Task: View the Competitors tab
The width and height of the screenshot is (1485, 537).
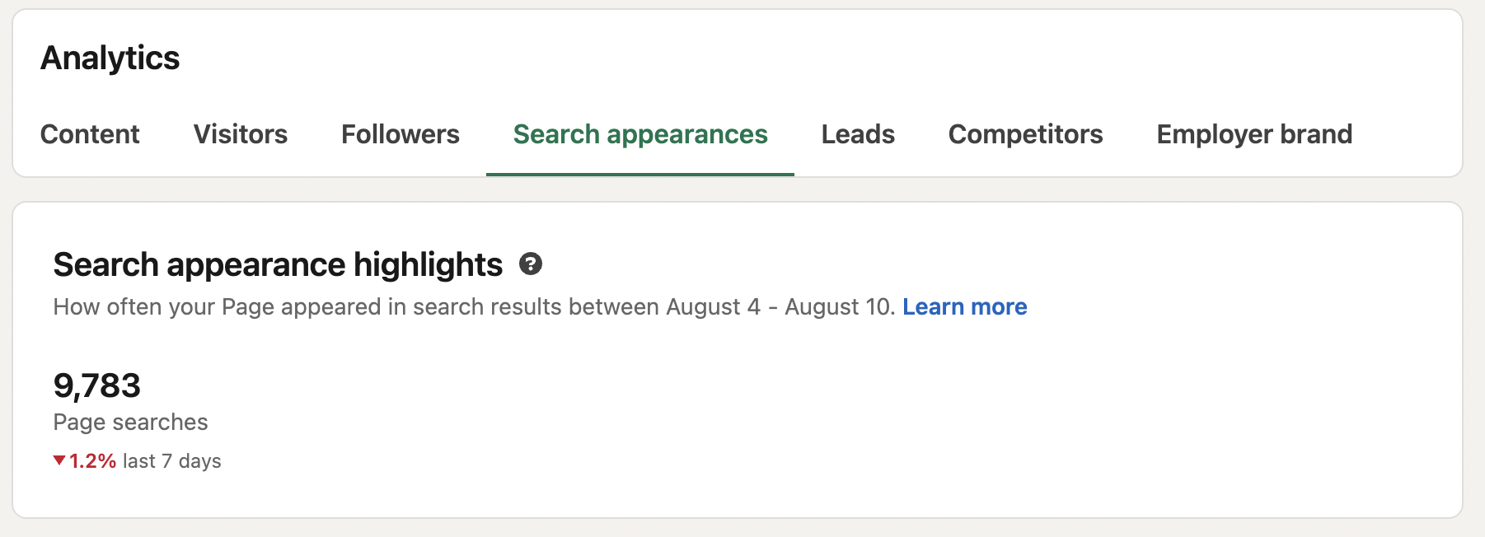Action: (1025, 134)
